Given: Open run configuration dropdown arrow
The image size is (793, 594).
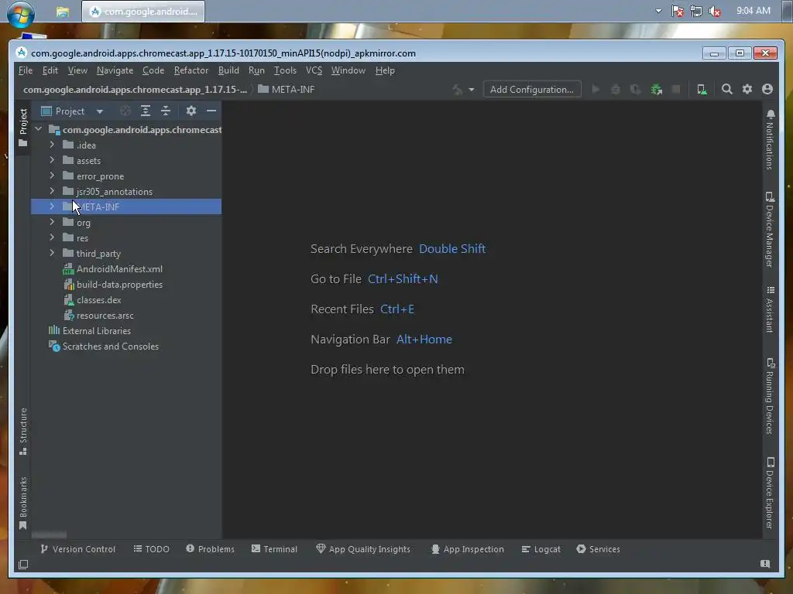Looking at the screenshot, I should tap(472, 90).
